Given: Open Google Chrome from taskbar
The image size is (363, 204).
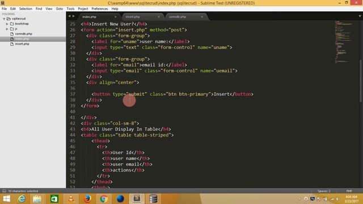Looking at the screenshot, I should pos(104,199).
